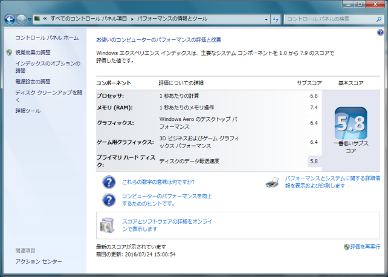Open アクション センター link
The height and width of the screenshot is (277, 388).
(39, 261)
